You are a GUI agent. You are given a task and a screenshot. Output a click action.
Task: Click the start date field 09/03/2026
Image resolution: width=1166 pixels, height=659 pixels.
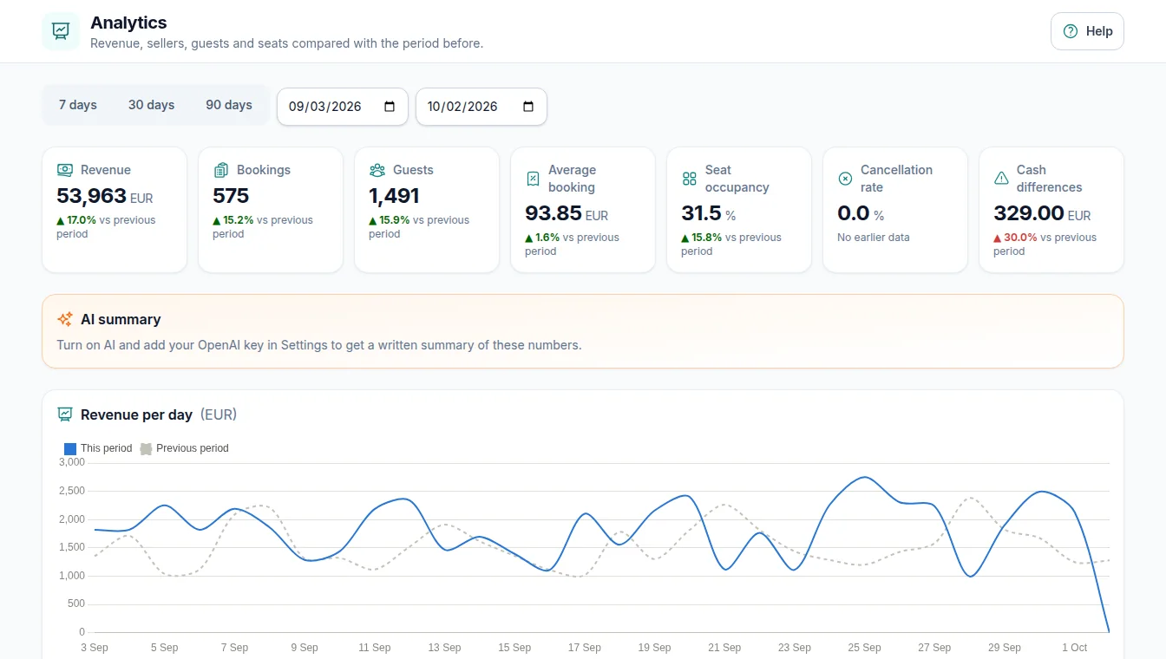click(x=342, y=107)
